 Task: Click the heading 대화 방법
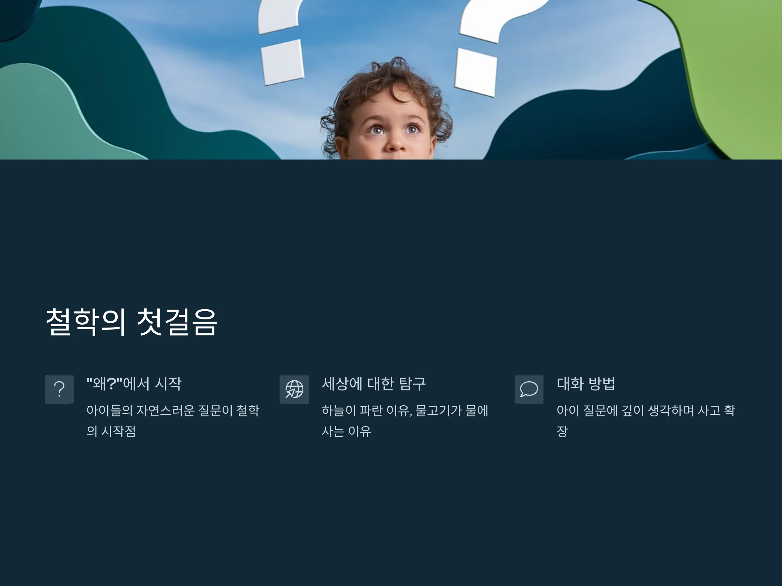click(x=586, y=384)
